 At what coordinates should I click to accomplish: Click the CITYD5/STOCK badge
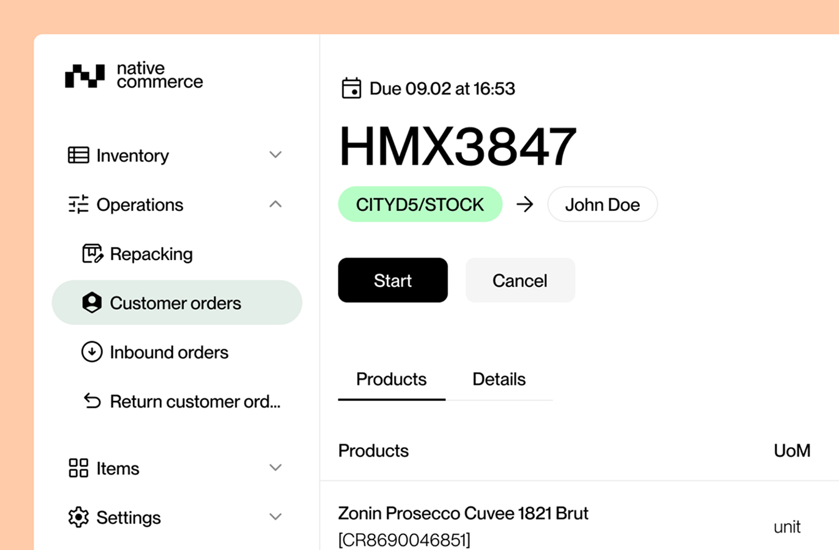click(x=419, y=204)
